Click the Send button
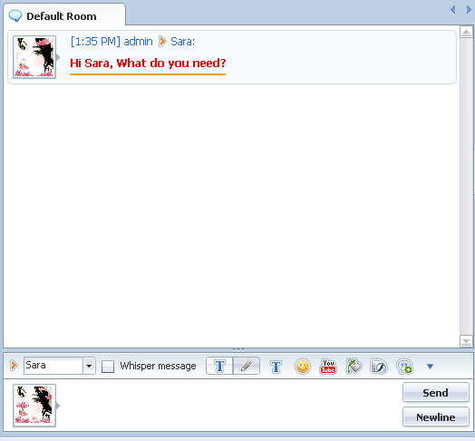The width and height of the screenshot is (475, 441). point(436,393)
